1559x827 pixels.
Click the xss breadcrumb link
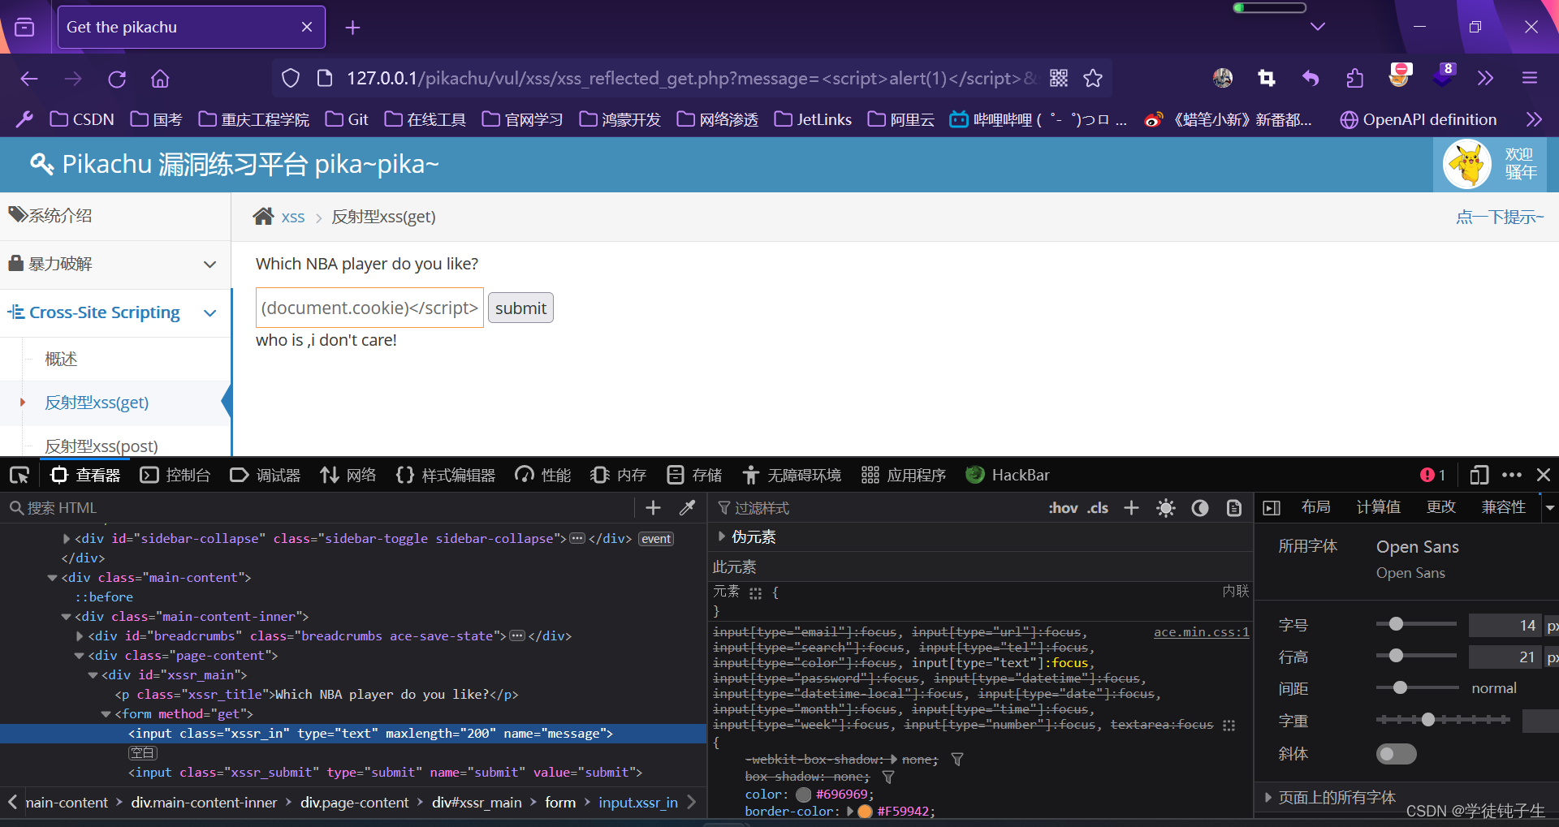(x=293, y=217)
